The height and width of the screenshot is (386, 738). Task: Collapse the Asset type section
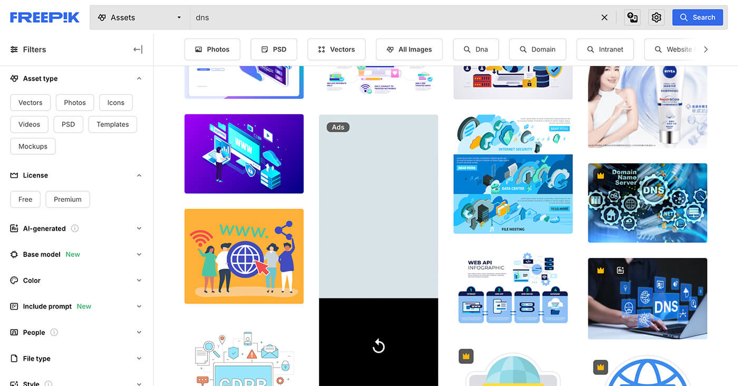click(x=139, y=78)
